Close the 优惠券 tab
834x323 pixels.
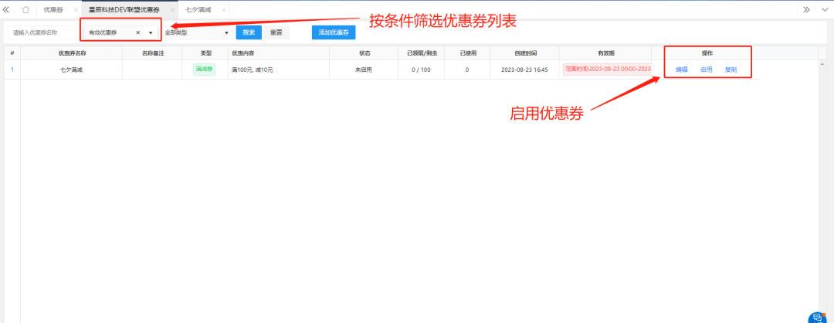click(75, 10)
